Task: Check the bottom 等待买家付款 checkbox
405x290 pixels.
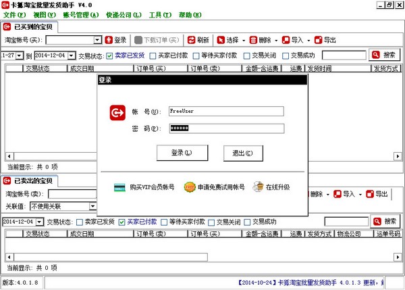Action: click(x=165, y=222)
